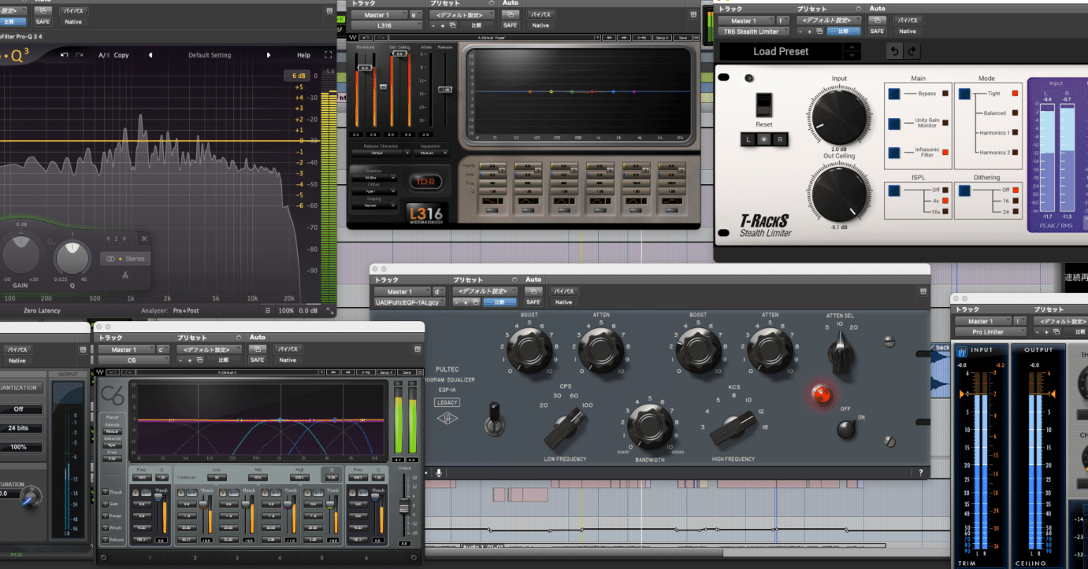Click the automation enable icon in C6 header

pos(257,349)
